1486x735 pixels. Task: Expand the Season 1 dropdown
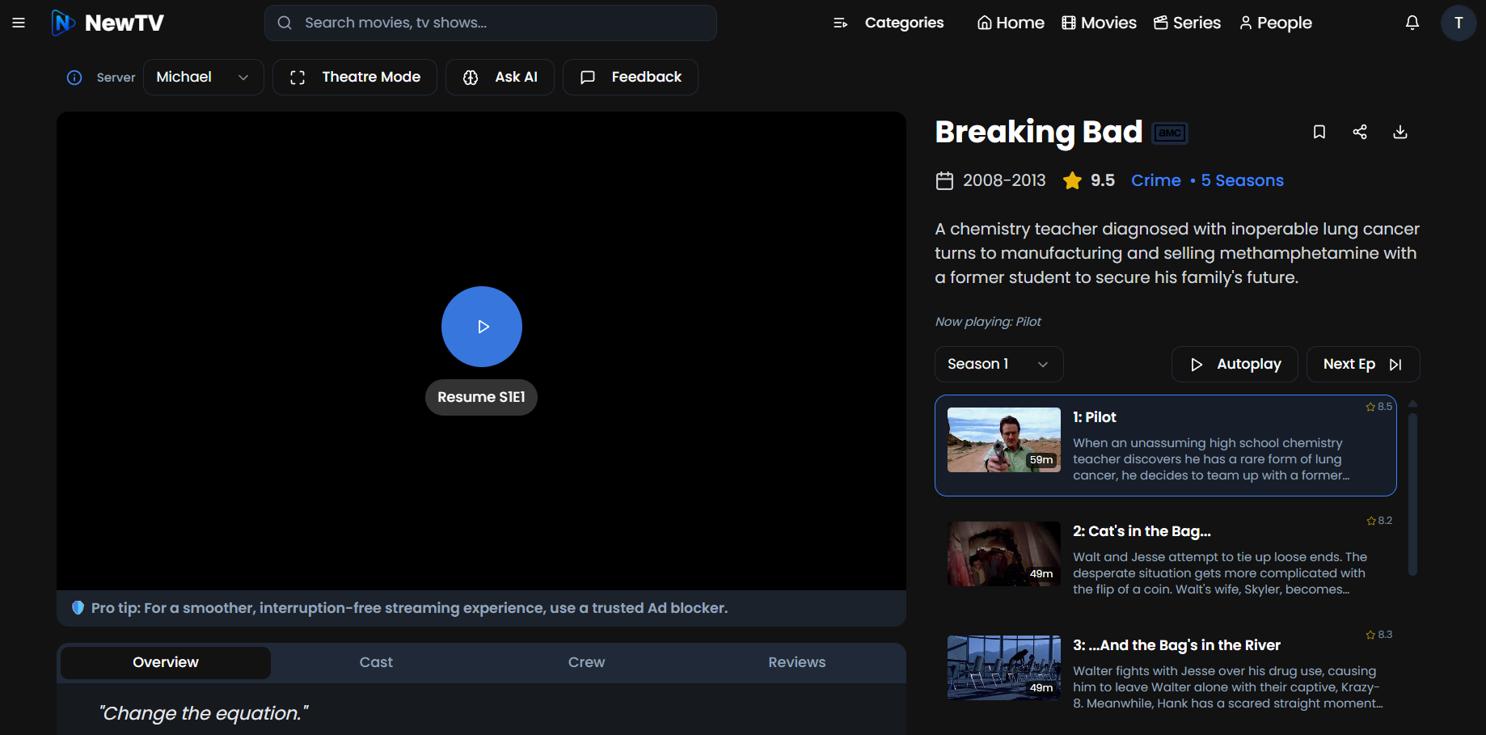[998, 364]
